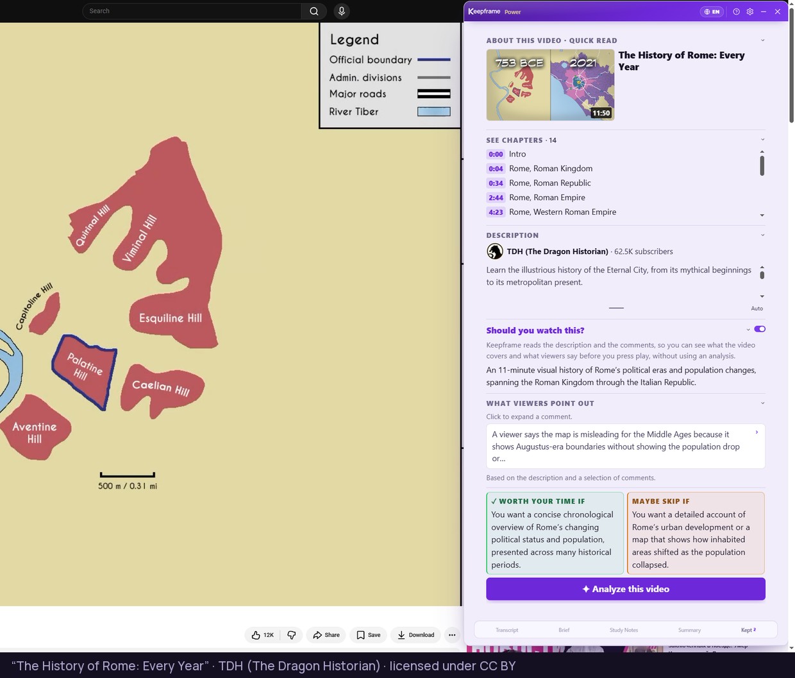Open the Transcript tab

click(506, 630)
